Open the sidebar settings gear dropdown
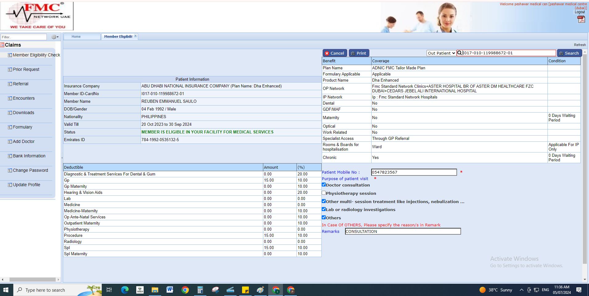This screenshot has height=296, width=589. [55, 37]
